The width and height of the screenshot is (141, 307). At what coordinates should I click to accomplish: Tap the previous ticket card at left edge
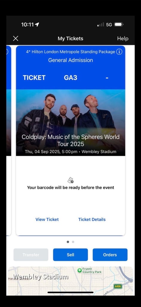(9, 140)
